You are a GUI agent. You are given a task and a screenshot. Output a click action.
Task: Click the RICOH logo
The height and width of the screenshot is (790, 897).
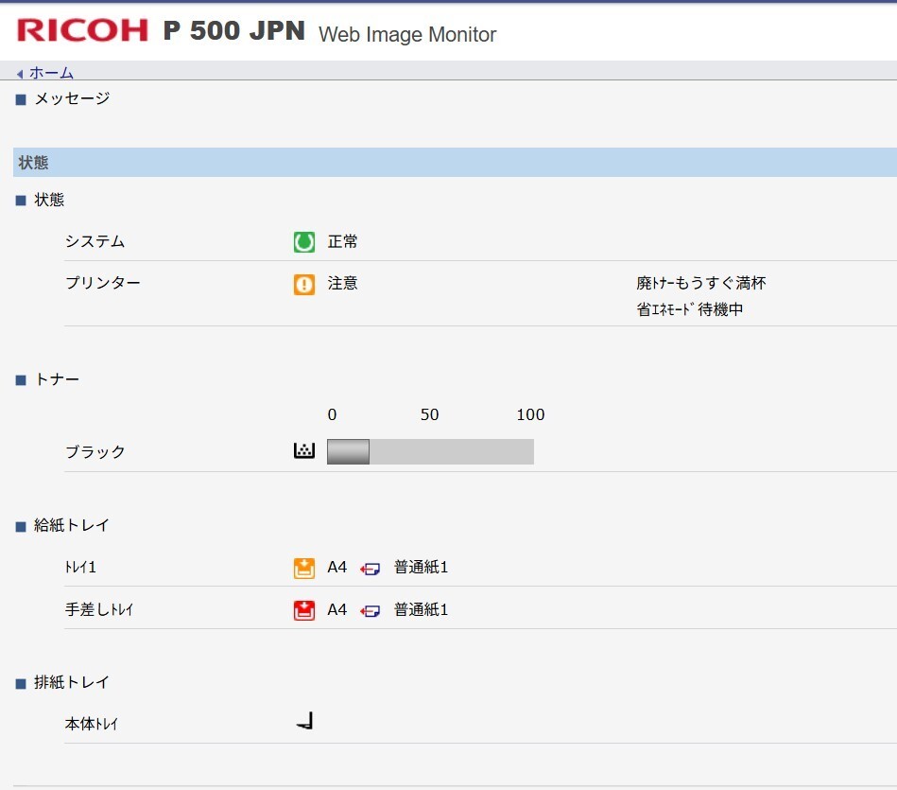pyautogui.click(x=82, y=29)
